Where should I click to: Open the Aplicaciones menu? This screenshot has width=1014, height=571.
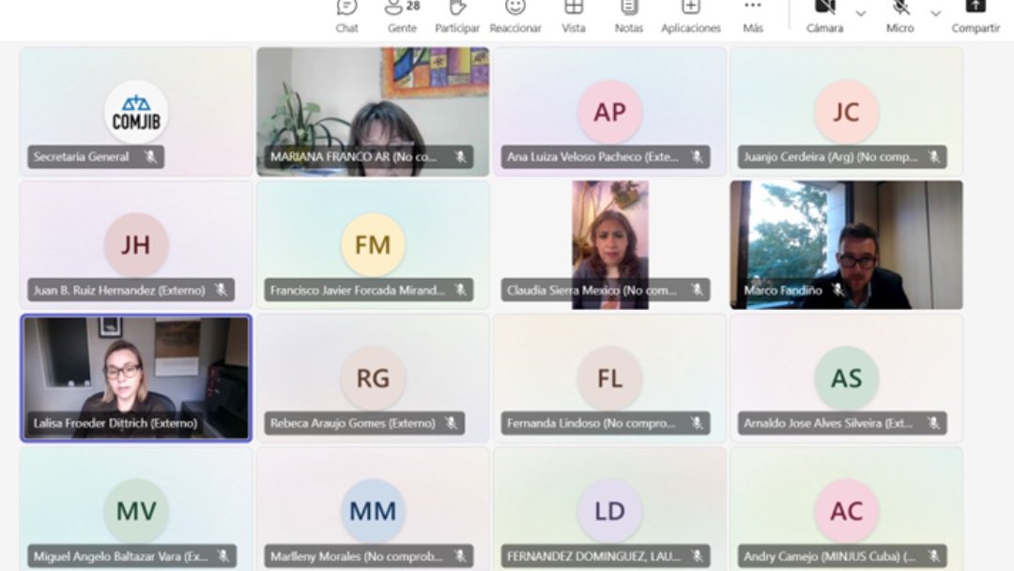691,16
